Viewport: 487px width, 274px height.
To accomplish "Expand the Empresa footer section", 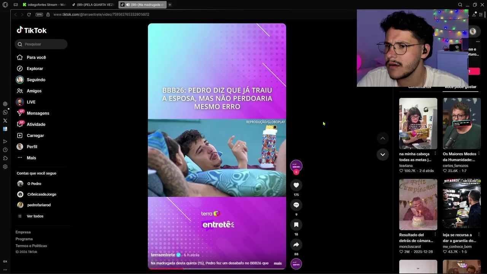I will (23, 232).
